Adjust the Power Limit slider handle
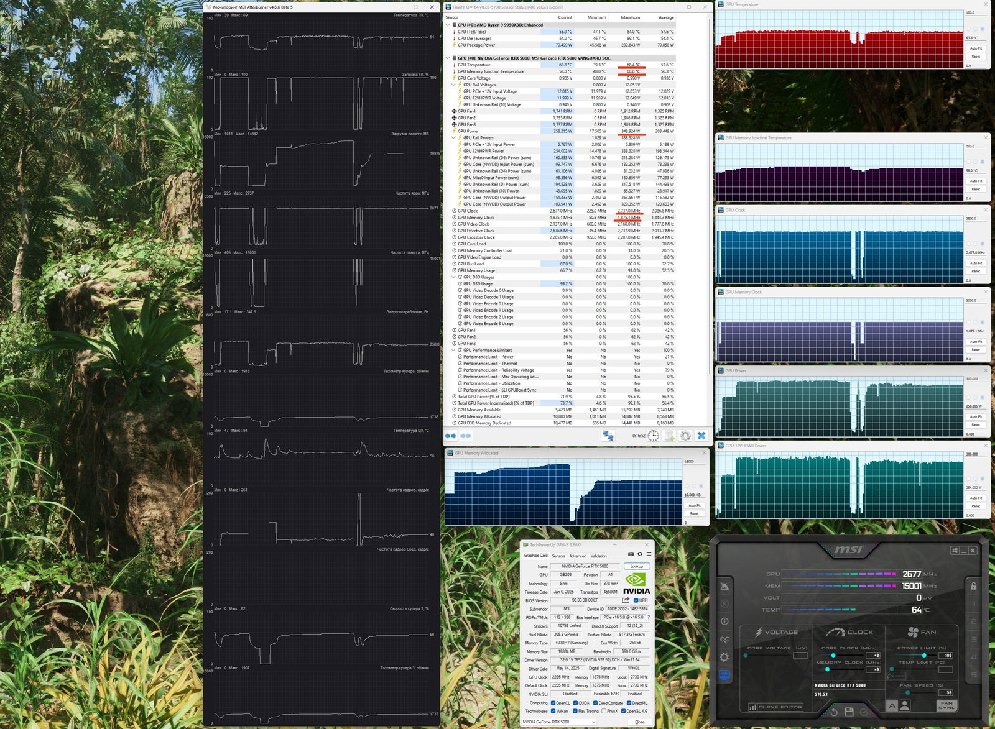Viewport: 995px width, 729px height. pos(924,656)
